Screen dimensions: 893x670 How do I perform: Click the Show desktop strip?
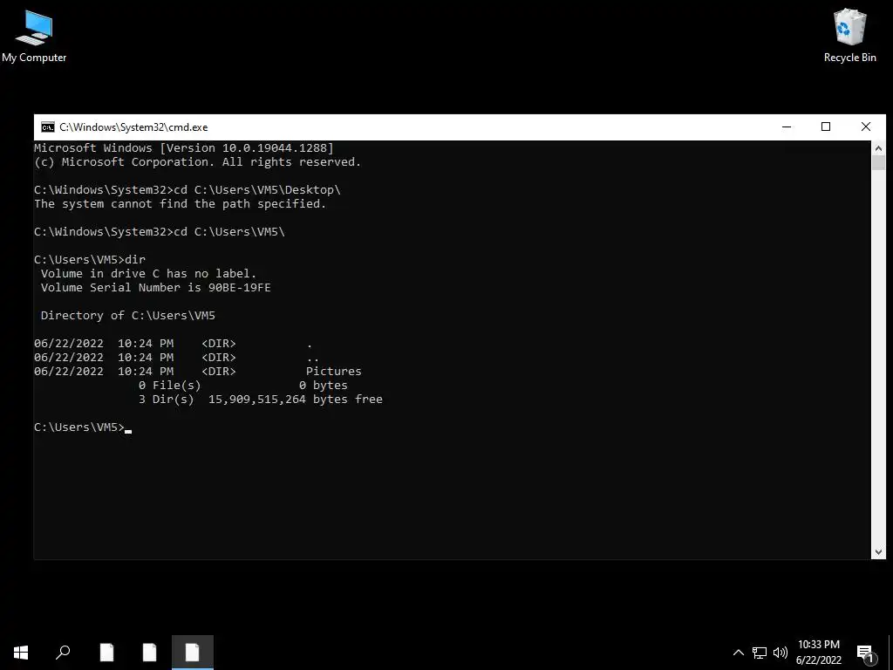[x=890, y=653]
